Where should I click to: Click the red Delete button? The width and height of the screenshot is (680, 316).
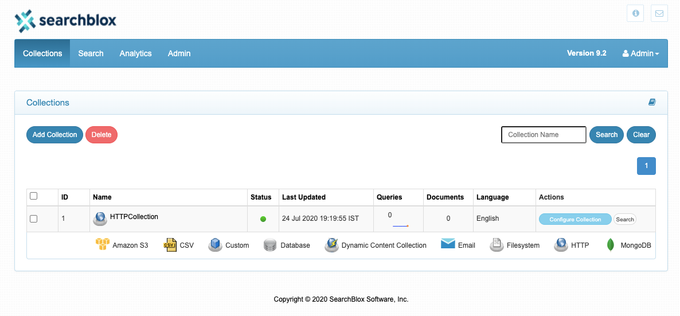click(x=101, y=135)
